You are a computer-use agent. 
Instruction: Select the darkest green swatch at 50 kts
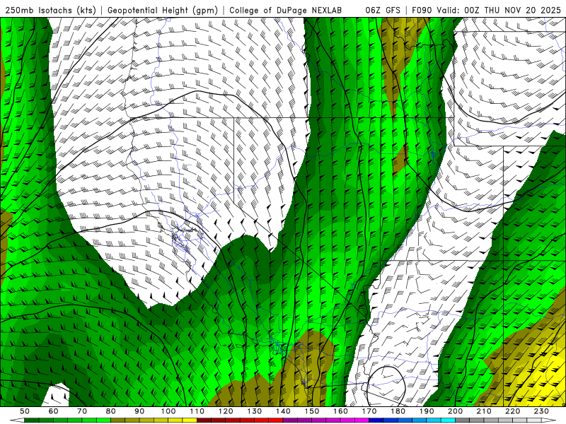[x=31, y=420]
